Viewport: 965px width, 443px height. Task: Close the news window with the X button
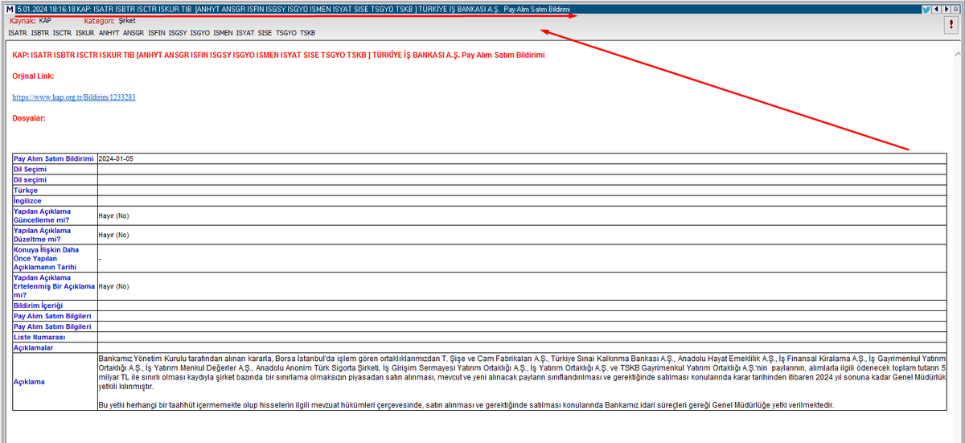pos(956,9)
